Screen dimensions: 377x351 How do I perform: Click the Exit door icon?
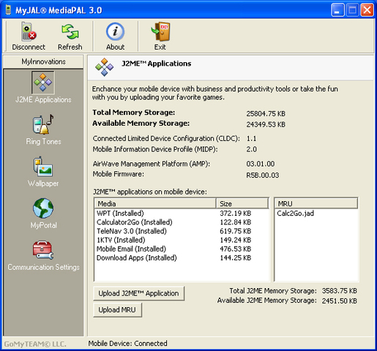tap(160, 31)
